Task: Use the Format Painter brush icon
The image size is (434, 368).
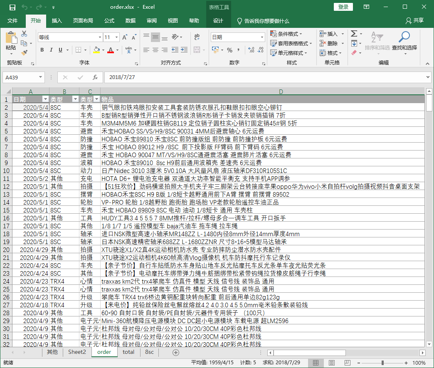Action: (24, 52)
